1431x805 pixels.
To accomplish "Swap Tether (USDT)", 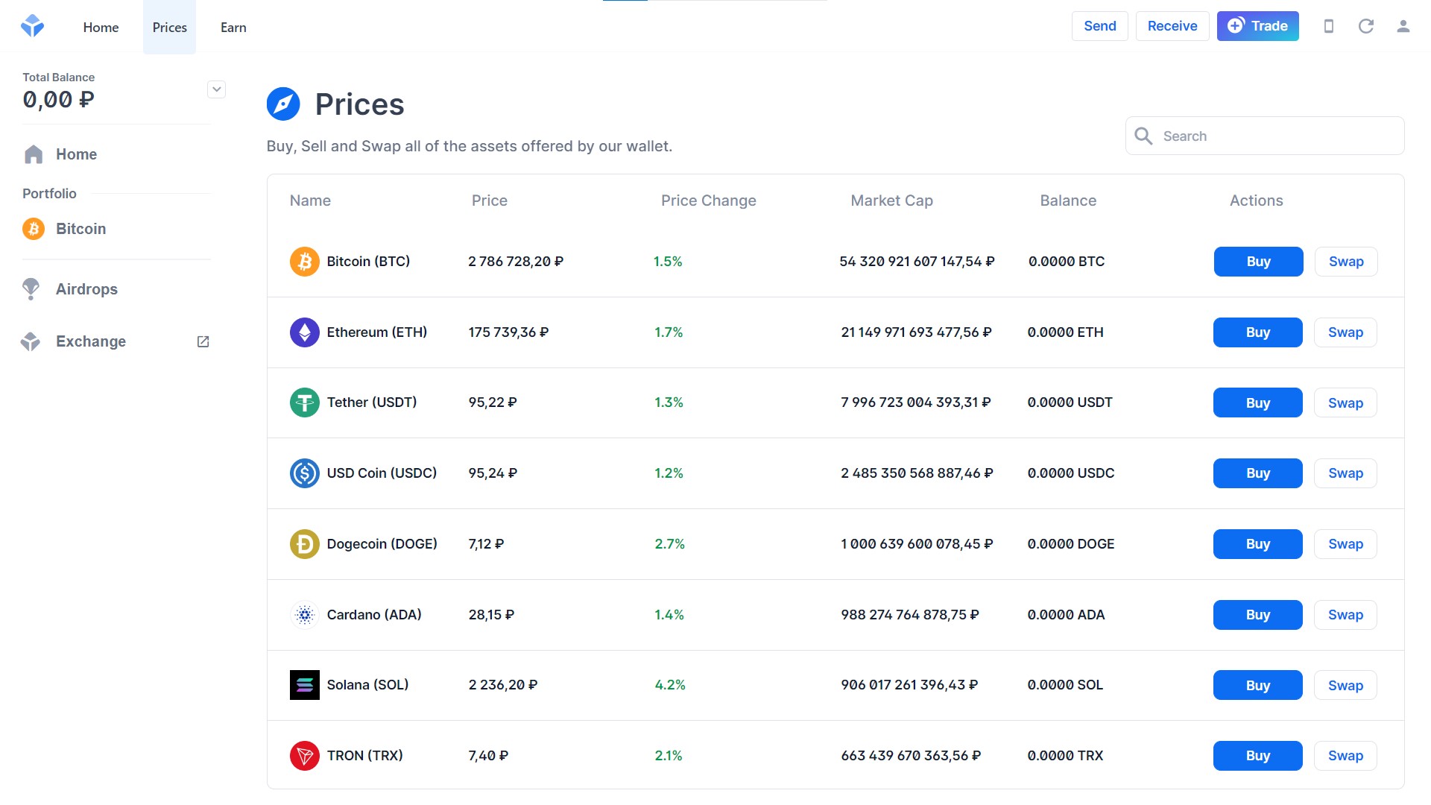I will tap(1345, 402).
